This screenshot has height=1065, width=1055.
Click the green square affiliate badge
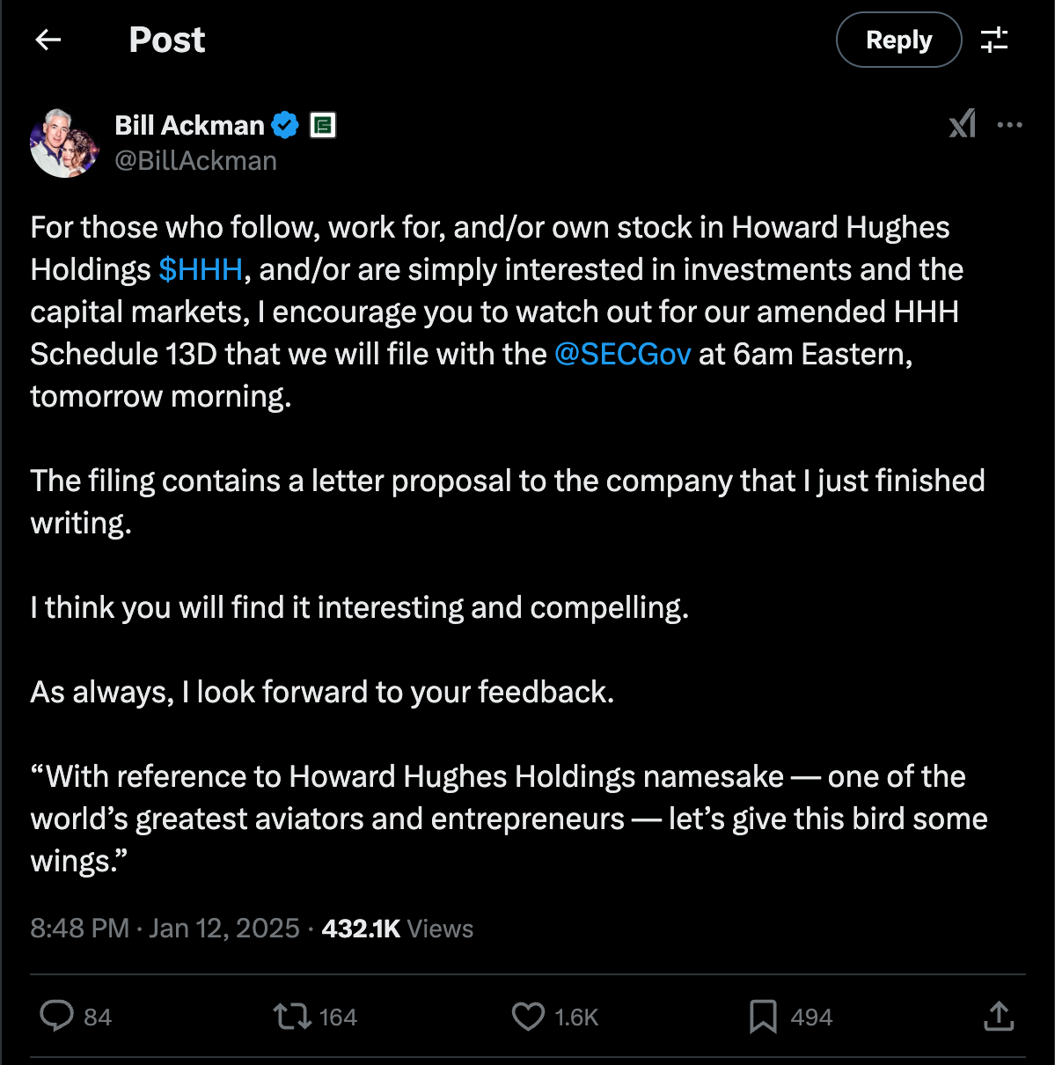324,124
